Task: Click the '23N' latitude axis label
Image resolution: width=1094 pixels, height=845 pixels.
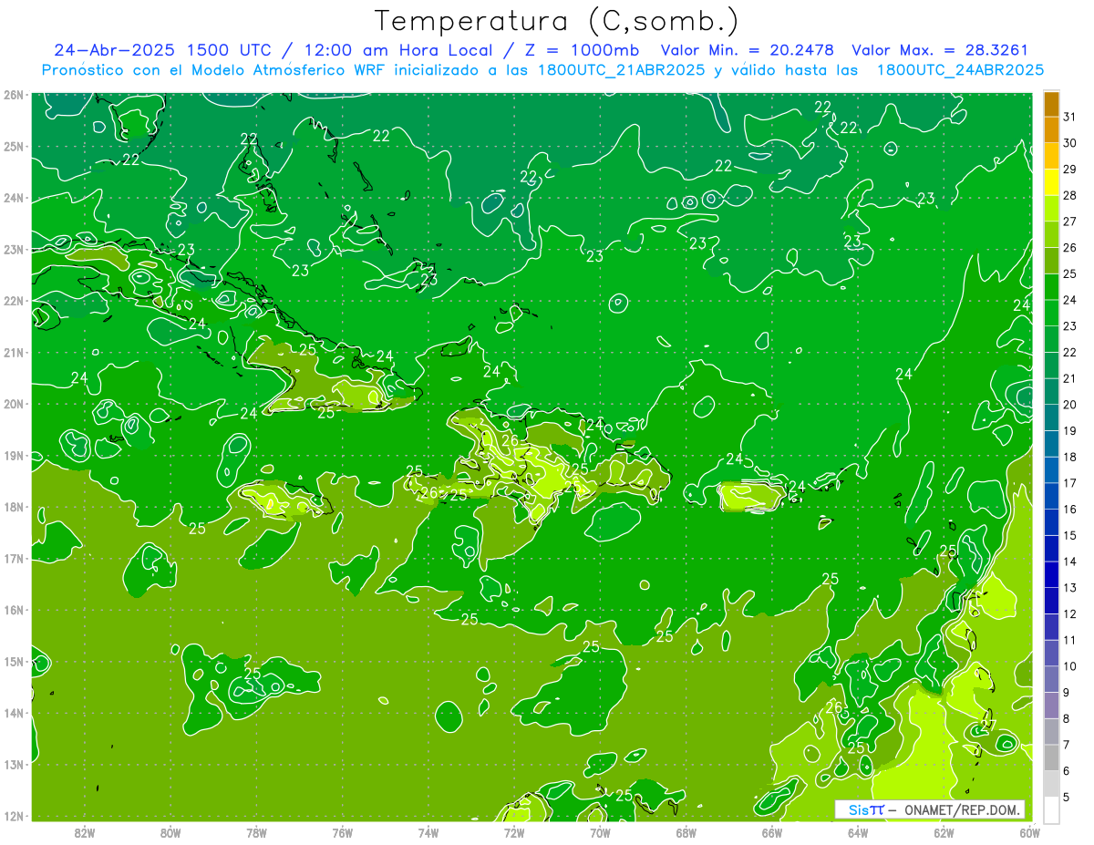Action: [x=14, y=250]
